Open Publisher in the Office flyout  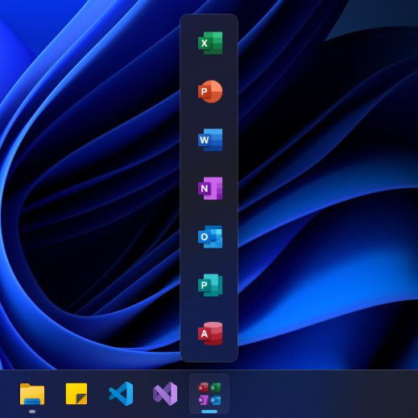tap(210, 285)
